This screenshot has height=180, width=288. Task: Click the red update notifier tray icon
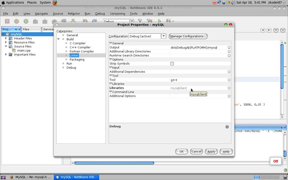[x=214, y=3]
